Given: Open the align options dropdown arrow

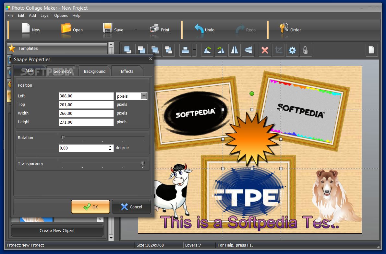Looking at the screenshot, I should point(194,50).
